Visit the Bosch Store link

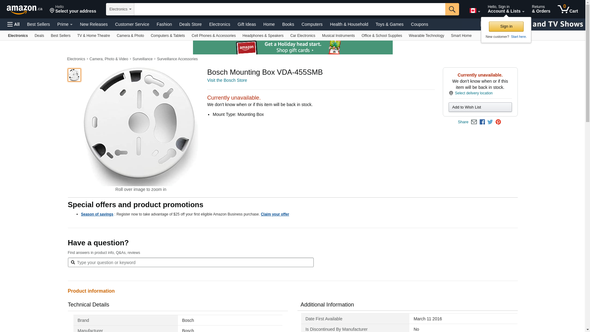coord(227,80)
